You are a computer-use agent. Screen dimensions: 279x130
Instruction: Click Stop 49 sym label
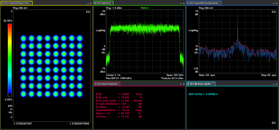(x=269, y=75)
